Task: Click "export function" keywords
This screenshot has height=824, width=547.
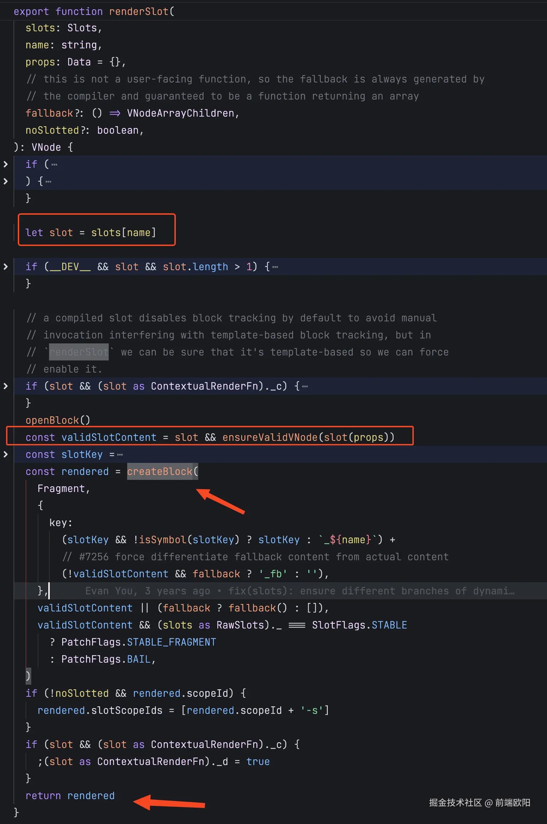Action: (x=58, y=11)
